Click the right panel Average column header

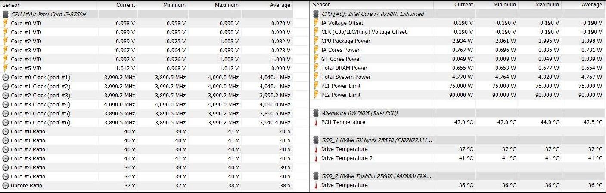(591, 5)
